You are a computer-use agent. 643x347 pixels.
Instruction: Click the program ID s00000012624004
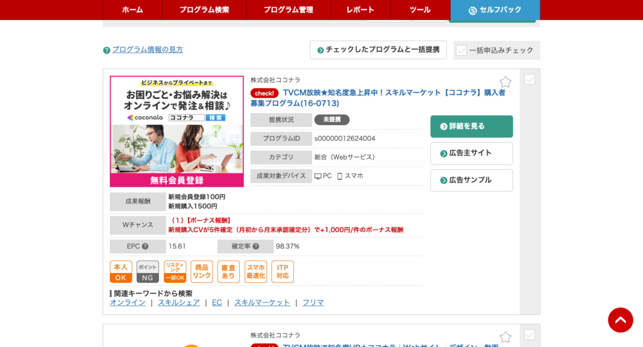(345, 138)
